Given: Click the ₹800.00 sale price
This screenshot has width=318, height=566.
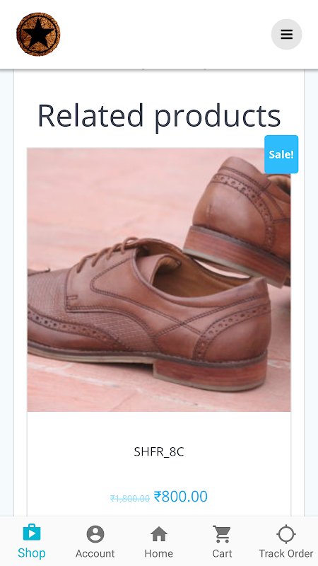Looking at the screenshot, I should coord(181,497).
